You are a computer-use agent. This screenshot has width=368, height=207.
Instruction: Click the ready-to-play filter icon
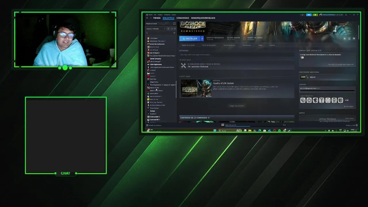click(x=175, y=29)
